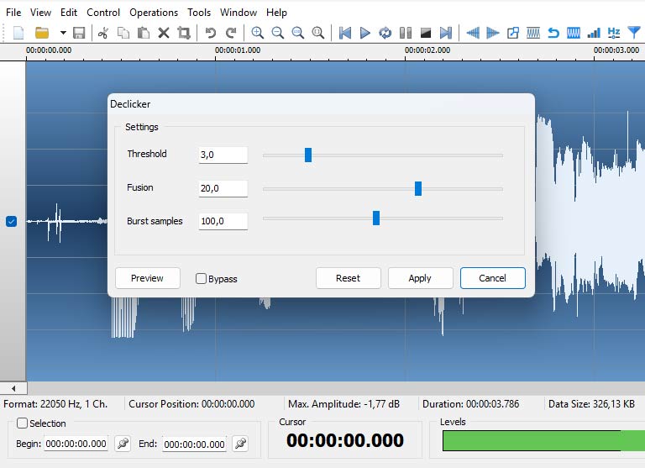Open the funnel filter icon

(x=634, y=33)
